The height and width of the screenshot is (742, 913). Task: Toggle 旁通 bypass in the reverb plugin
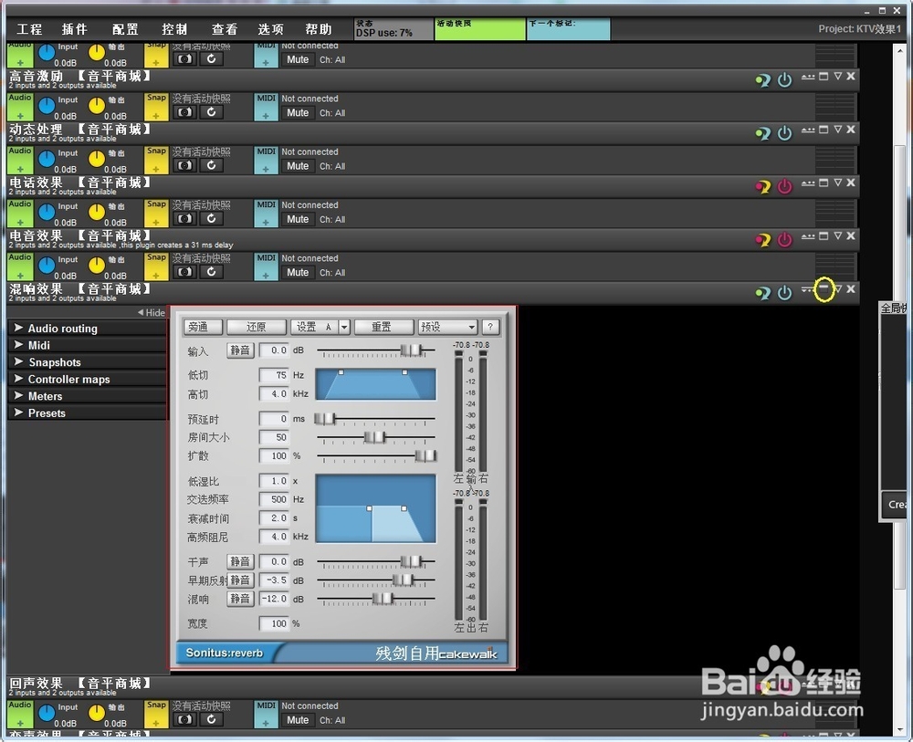click(x=204, y=327)
